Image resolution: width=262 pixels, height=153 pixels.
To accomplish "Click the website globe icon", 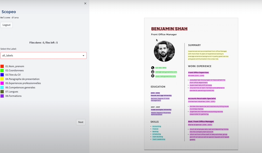I will [153, 76].
